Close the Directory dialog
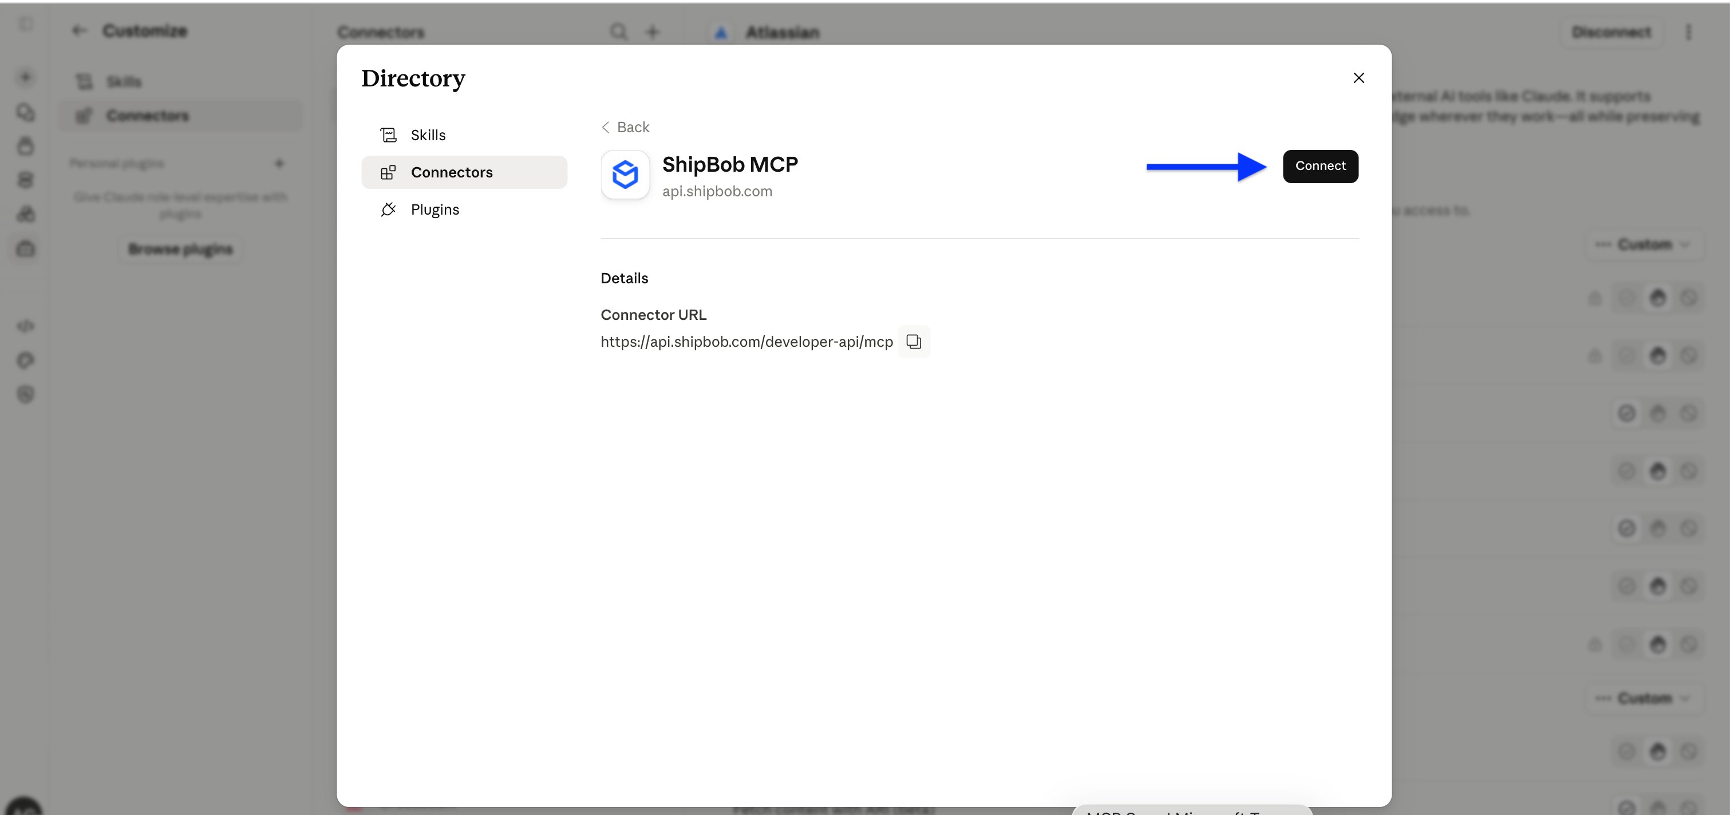The image size is (1730, 815). point(1358,78)
